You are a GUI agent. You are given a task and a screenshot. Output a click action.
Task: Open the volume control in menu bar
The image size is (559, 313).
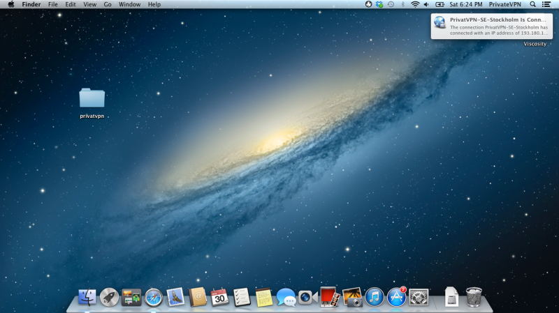pyautogui.click(x=426, y=4)
